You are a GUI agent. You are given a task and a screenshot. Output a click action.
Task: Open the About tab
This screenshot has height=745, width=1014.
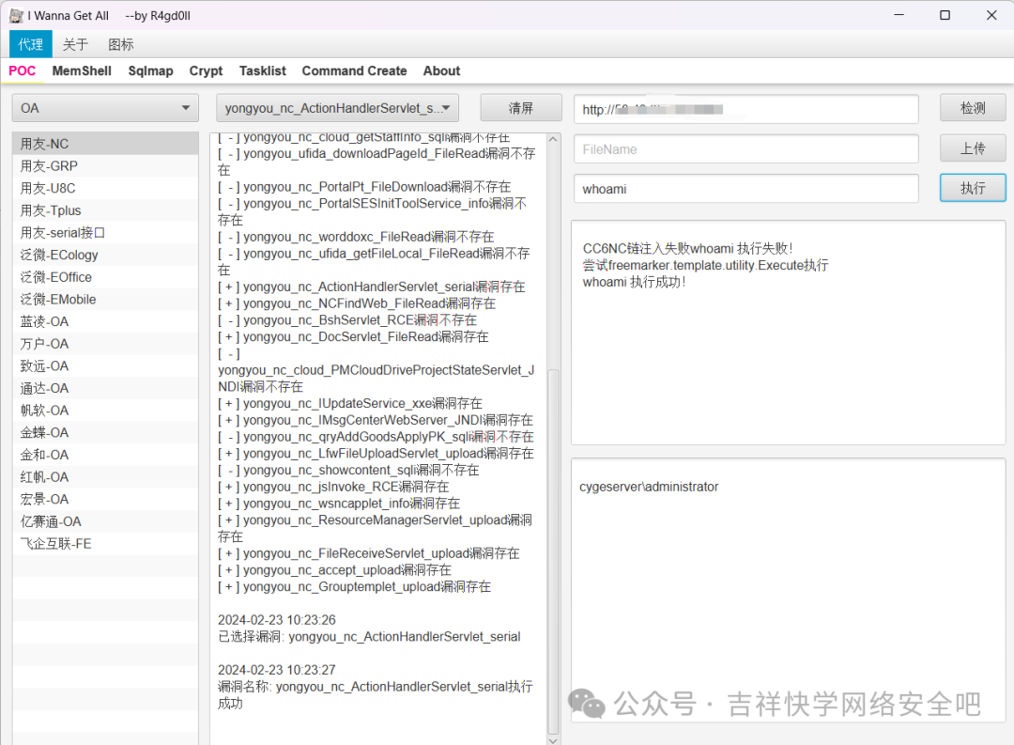pyautogui.click(x=441, y=70)
